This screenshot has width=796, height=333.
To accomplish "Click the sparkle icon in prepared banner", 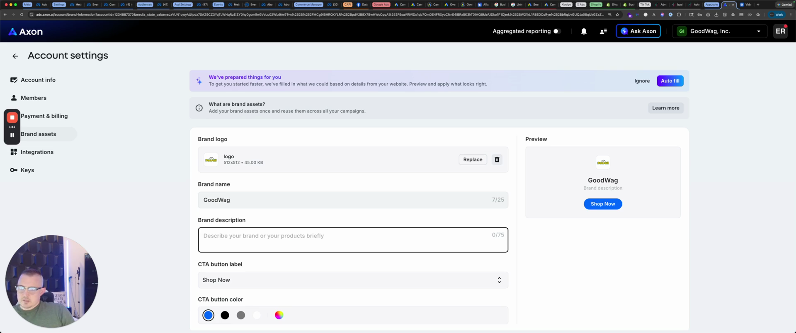I will point(199,81).
